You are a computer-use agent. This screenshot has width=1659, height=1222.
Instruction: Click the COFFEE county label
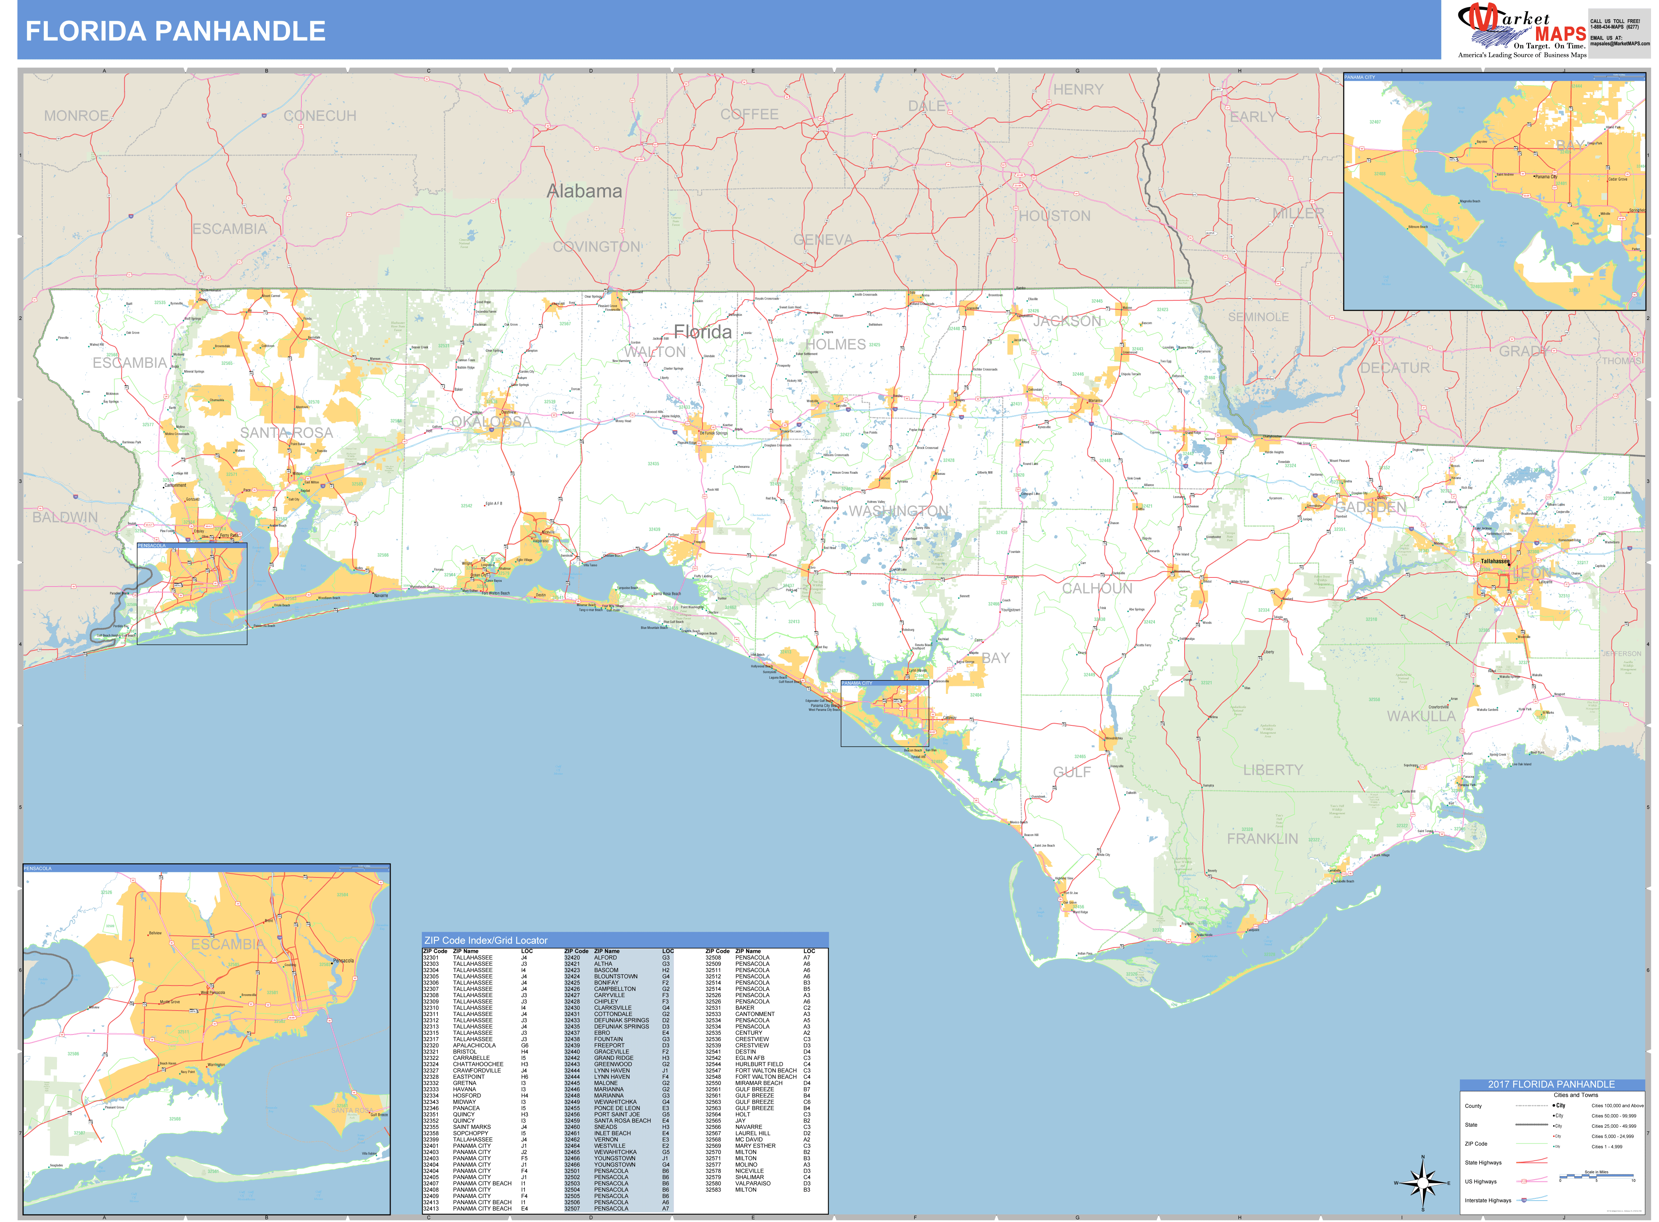click(749, 115)
